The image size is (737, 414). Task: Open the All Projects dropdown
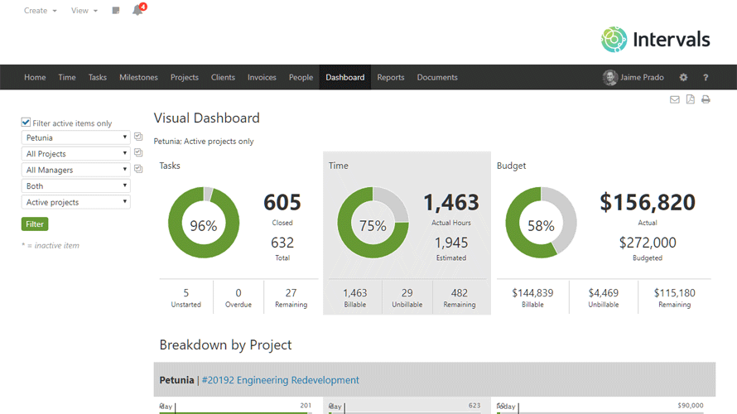(75, 154)
